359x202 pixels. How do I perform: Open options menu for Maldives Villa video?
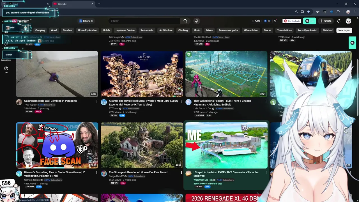pos(266,173)
